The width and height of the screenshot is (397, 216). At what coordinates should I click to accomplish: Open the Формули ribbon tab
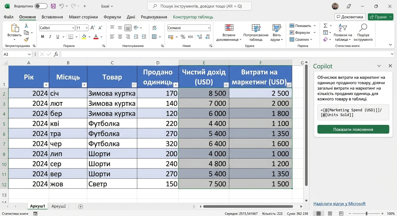point(112,17)
